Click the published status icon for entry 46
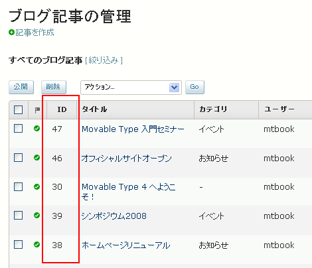 37,158
